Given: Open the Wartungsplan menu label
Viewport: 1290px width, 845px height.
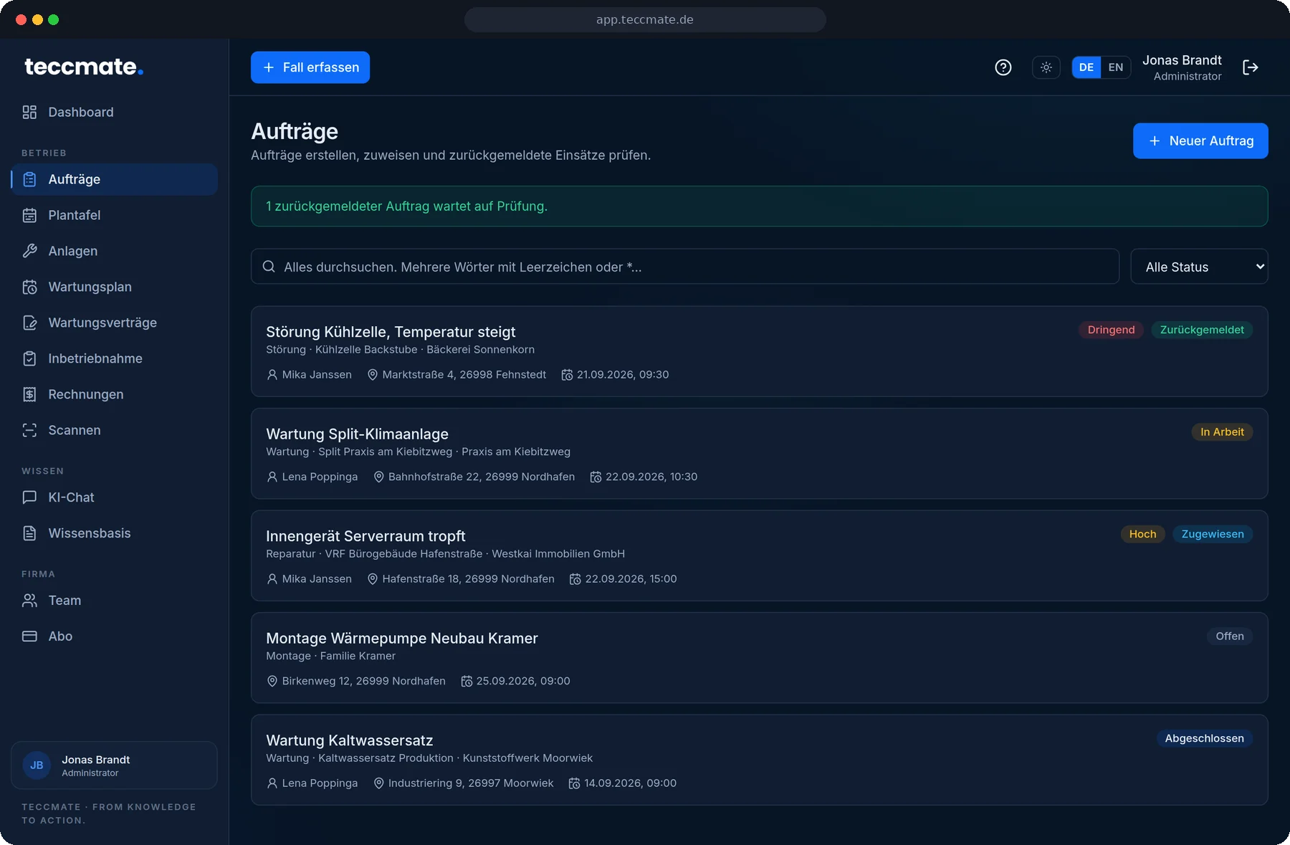Looking at the screenshot, I should pos(90,287).
